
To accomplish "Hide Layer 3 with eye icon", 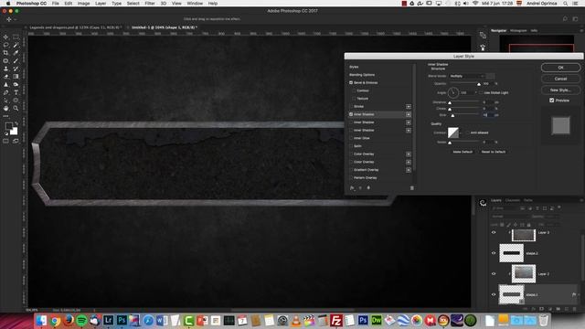I will tap(494, 232).
